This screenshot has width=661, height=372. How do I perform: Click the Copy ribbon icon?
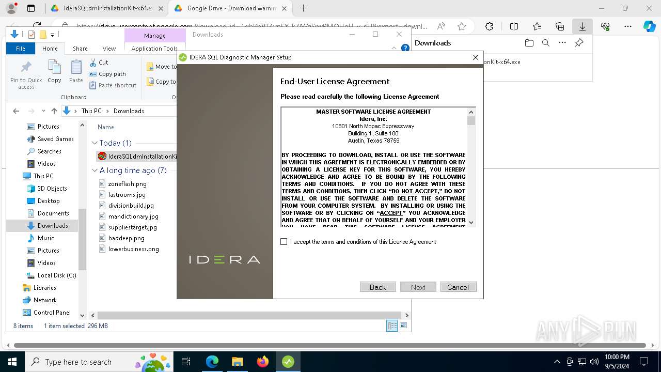tap(54, 71)
